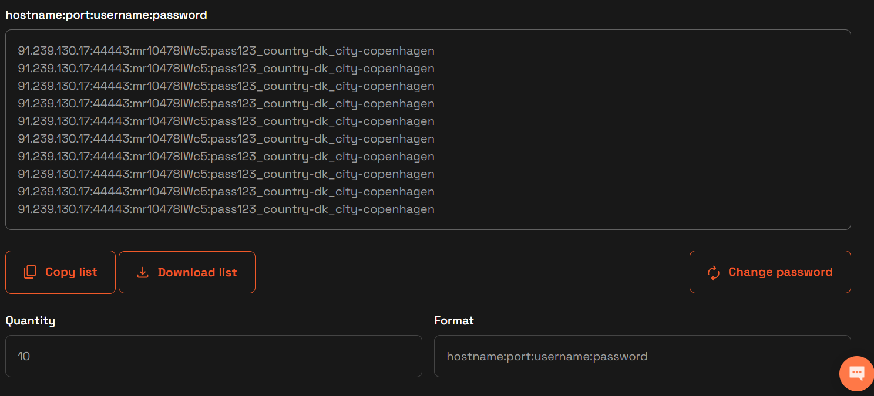This screenshot has width=874, height=396.
Task: Focus the Quantity input showing 10
Action: tap(213, 356)
